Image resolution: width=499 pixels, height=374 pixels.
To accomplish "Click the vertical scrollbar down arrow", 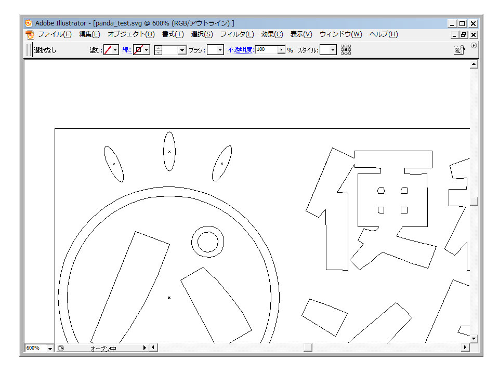I will point(474,338).
